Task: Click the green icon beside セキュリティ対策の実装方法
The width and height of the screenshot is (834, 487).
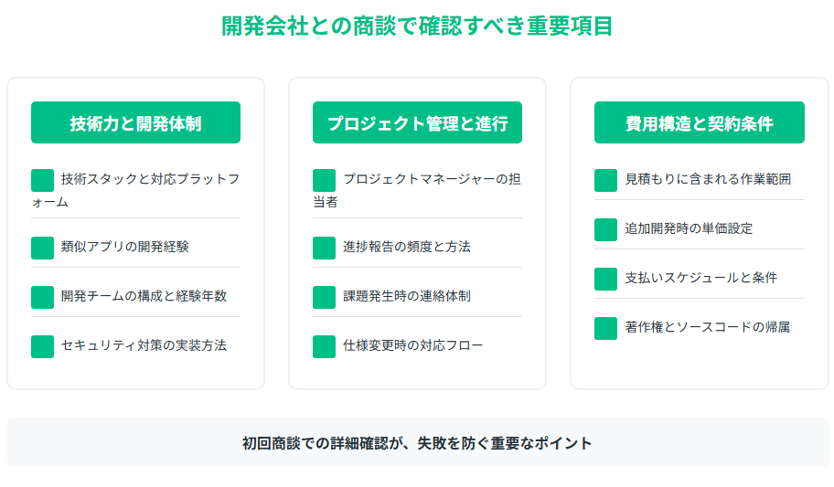Action: pos(43,346)
